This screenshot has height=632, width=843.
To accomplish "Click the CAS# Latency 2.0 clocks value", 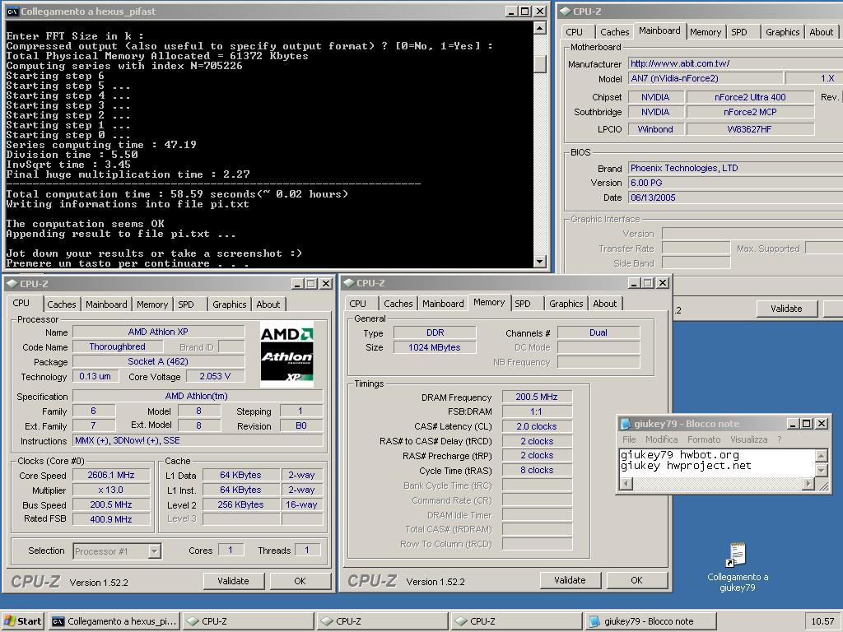I will point(537,426).
